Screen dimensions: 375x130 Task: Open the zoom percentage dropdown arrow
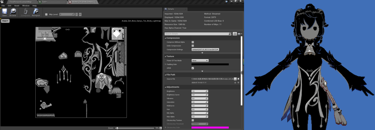[x=160, y=128]
